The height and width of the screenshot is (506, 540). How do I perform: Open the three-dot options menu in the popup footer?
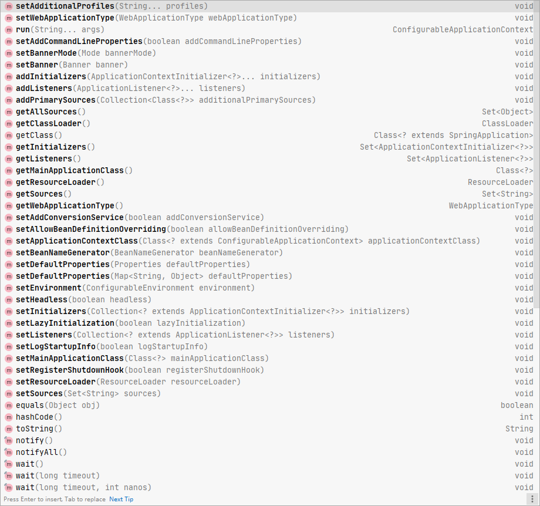(x=532, y=499)
